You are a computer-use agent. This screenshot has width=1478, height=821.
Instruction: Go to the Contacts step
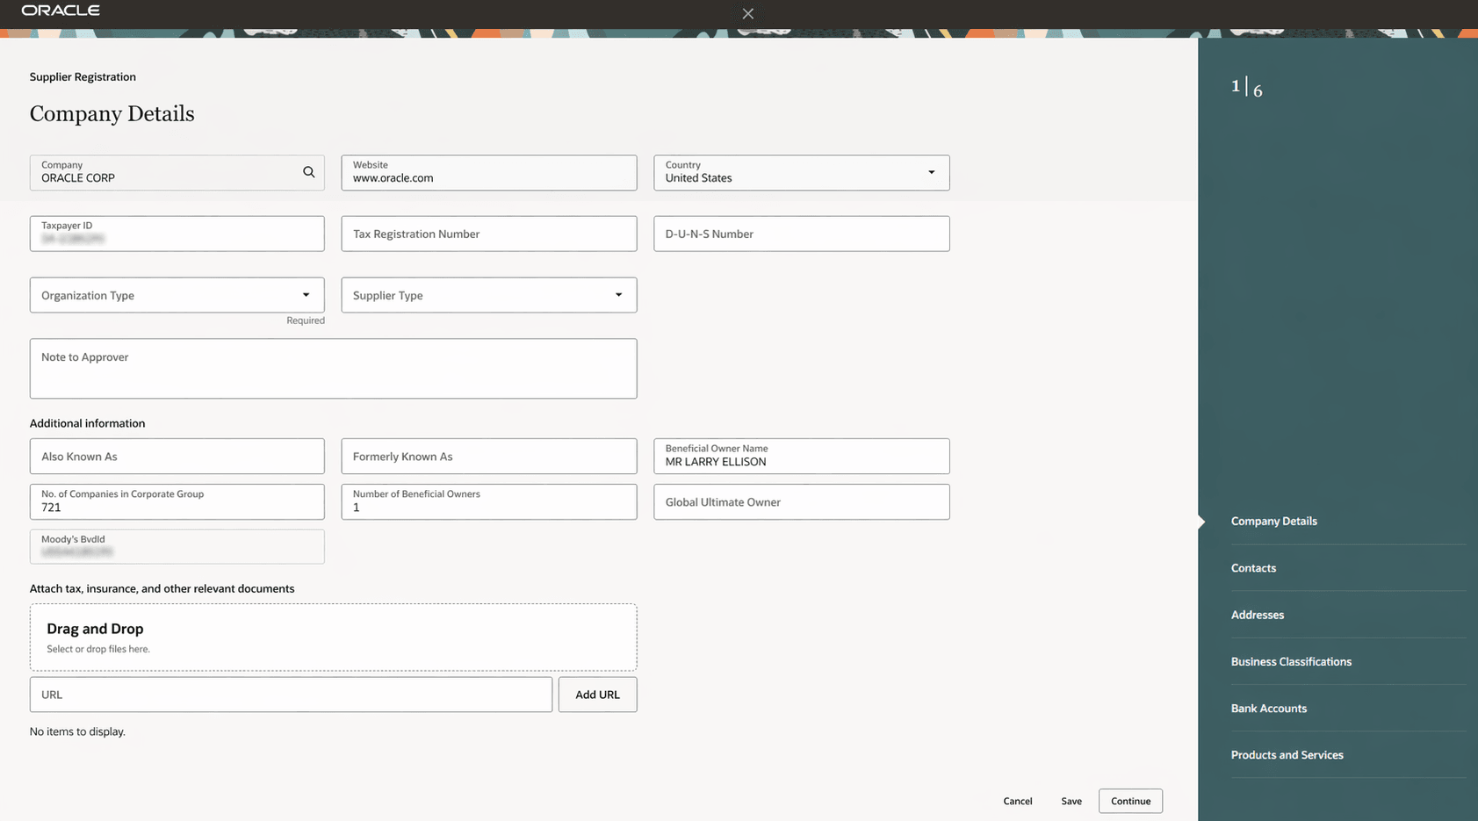1253,568
